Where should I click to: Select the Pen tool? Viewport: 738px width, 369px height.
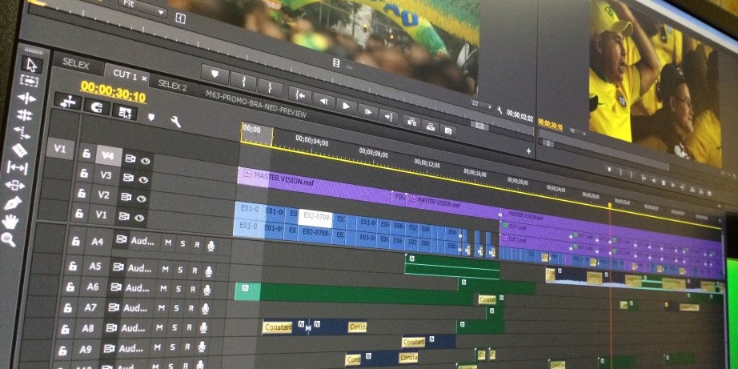tap(12, 203)
